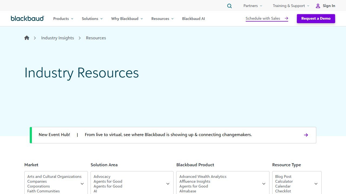Screen dimensions: 346x194
Task: Expand Training & Support dropdown
Action: click(291, 6)
